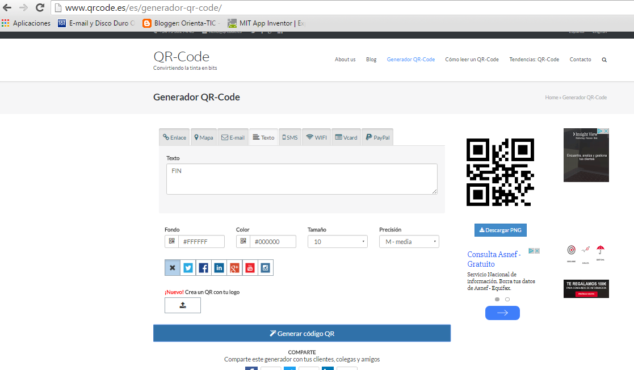Close the Insight View ad with X

[606, 131]
